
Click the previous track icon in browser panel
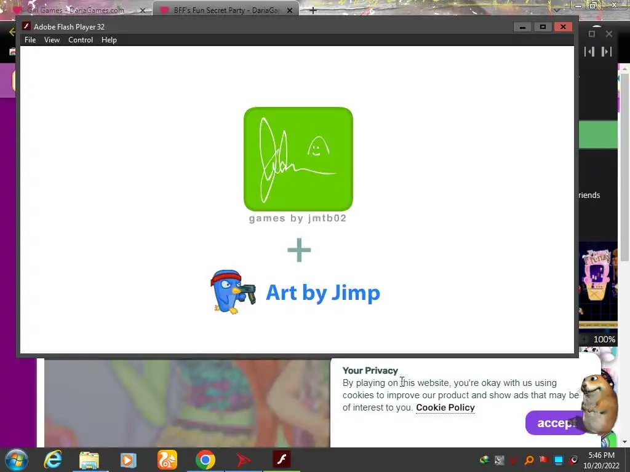tap(589, 52)
